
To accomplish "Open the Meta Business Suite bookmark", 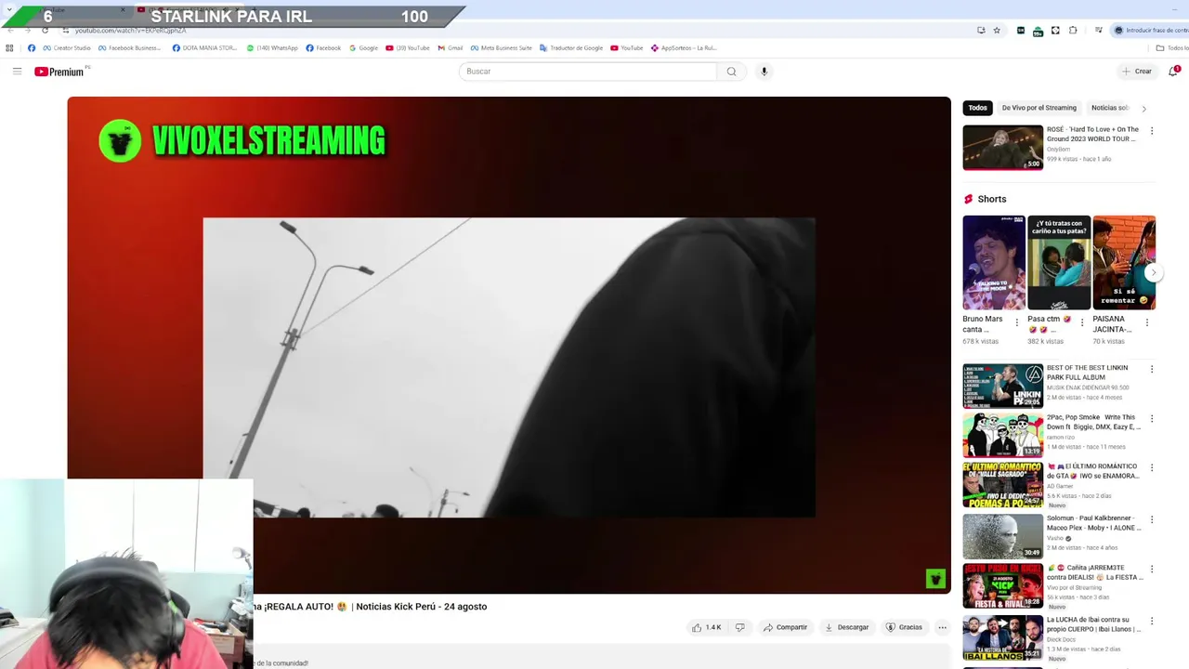I will (x=501, y=48).
